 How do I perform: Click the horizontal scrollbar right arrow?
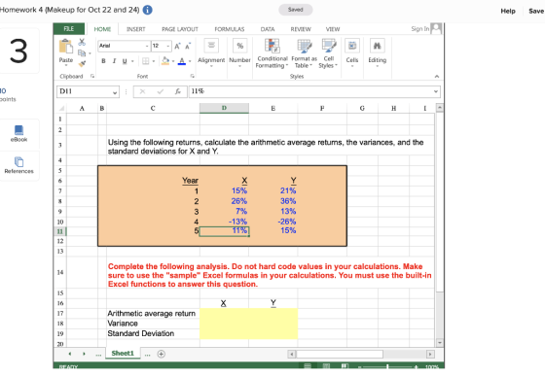[x=430, y=354]
